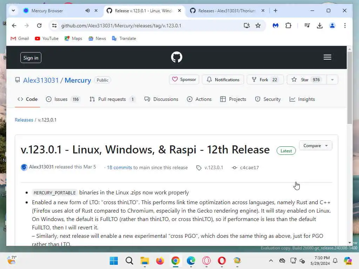Open the media control icon in toolbar
The height and width of the screenshot is (269, 359).
pos(307,26)
